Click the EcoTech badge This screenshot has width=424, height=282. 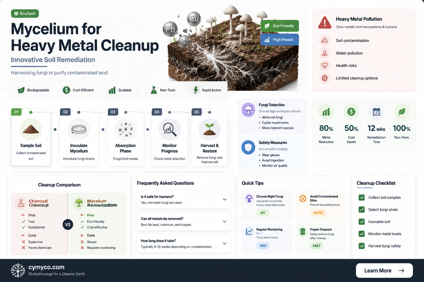coord(25,13)
